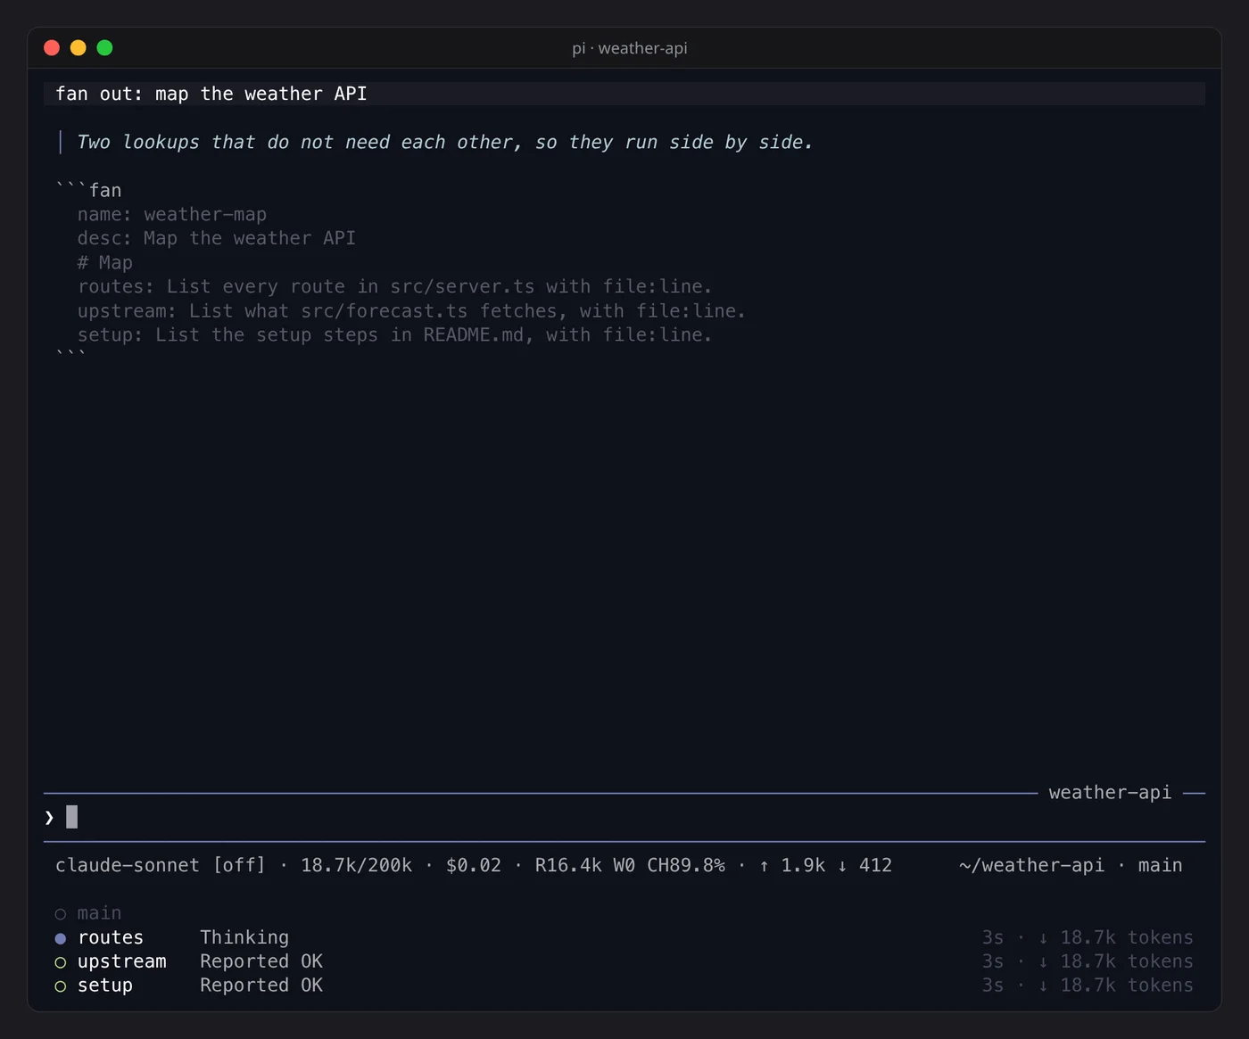Click 'Reported OK' status for setup

[x=261, y=985]
